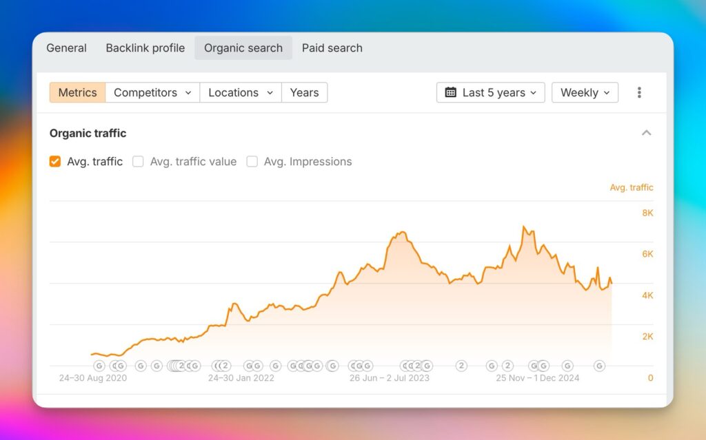Select the Years comparison button
Screen dimensions: 706x440
point(304,92)
